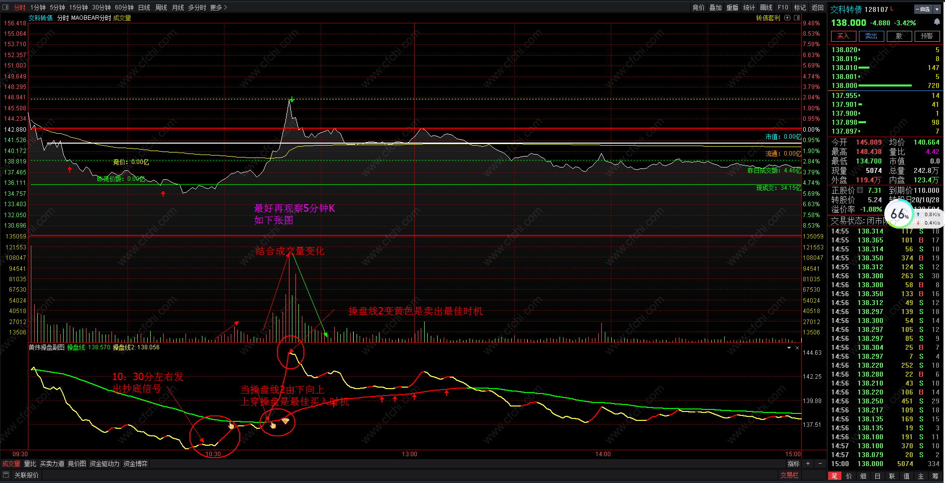Switch to 5分钟 chart
Image resolution: width=945 pixels, height=483 pixels.
[57, 7]
